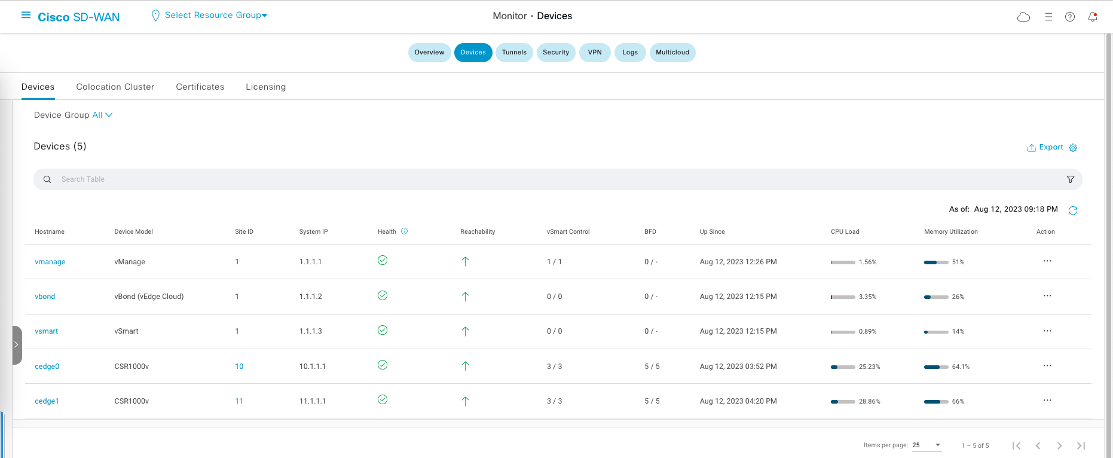Click the cloud status icon
The width and height of the screenshot is (1113, 458).
pos(1023,17)
